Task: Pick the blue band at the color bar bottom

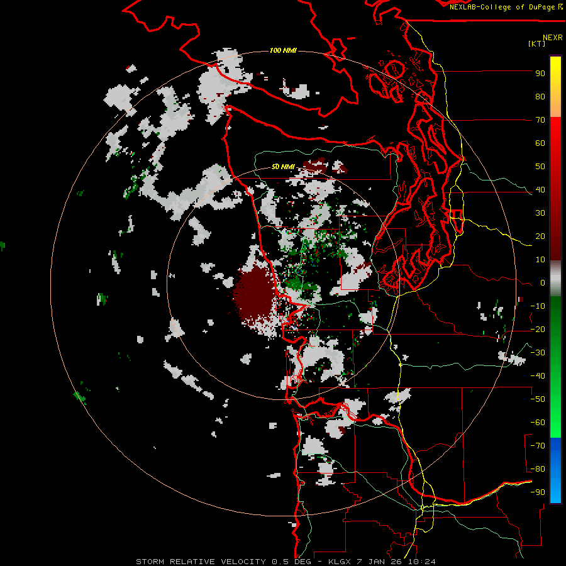Action: click(555, 470)
